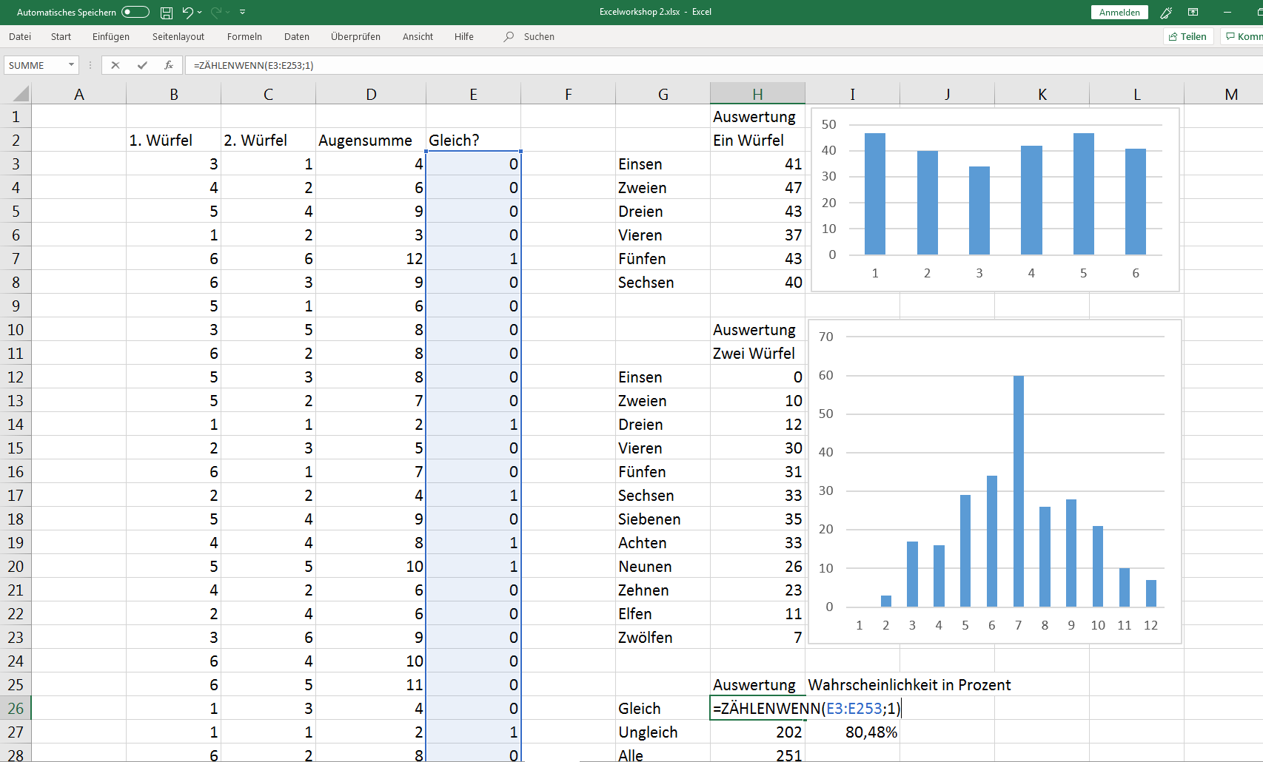The width and height of the screenshot is (1263, 762).
Task: Click the '1. Würfel' header cell
Action: 174,140
